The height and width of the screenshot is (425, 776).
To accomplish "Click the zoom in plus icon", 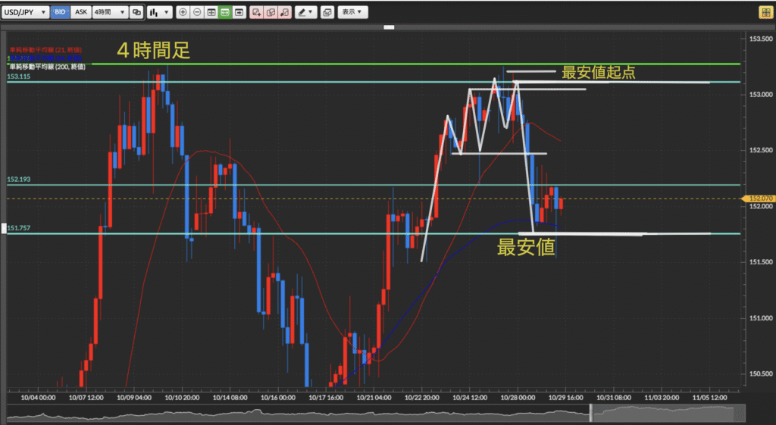I will tap(183, 12).
